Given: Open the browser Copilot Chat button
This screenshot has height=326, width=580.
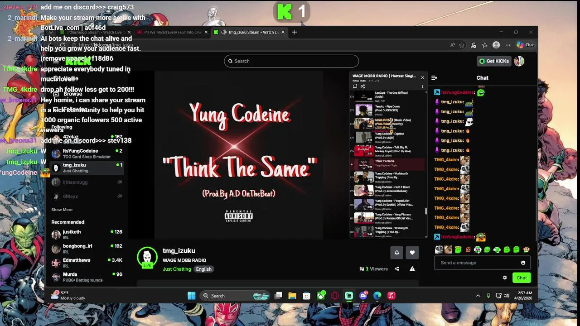Looking at the screenshot, I should coord(526,45).
